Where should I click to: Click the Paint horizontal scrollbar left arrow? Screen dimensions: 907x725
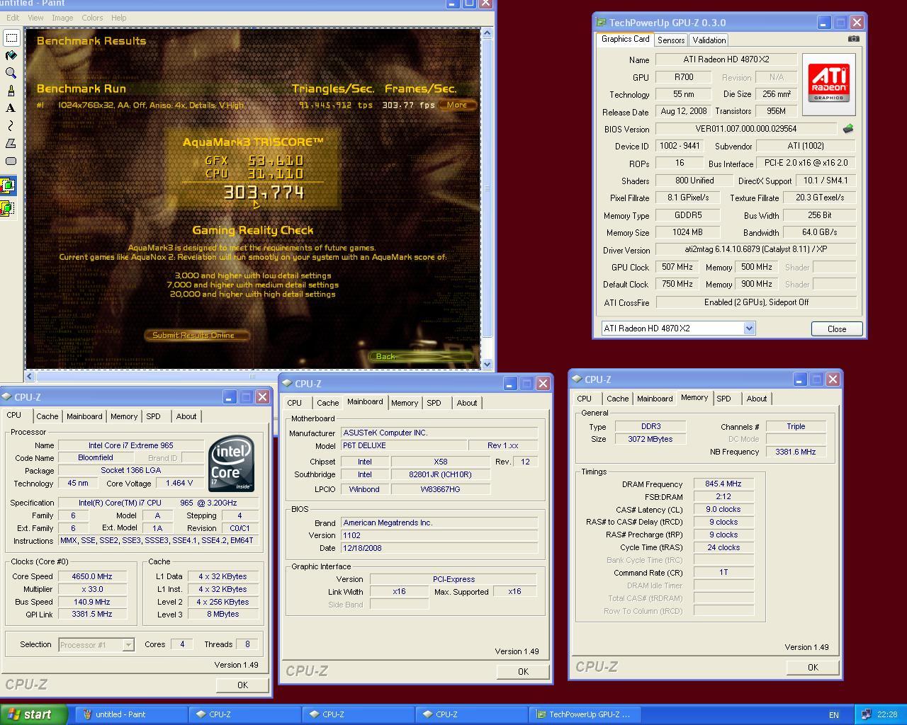tap(30, 376)
